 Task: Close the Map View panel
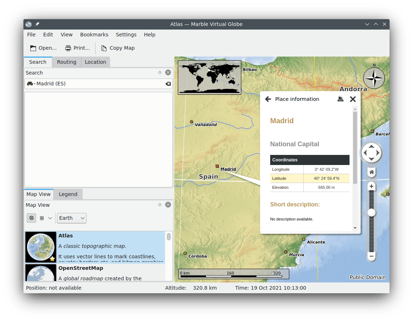point(168,205)
